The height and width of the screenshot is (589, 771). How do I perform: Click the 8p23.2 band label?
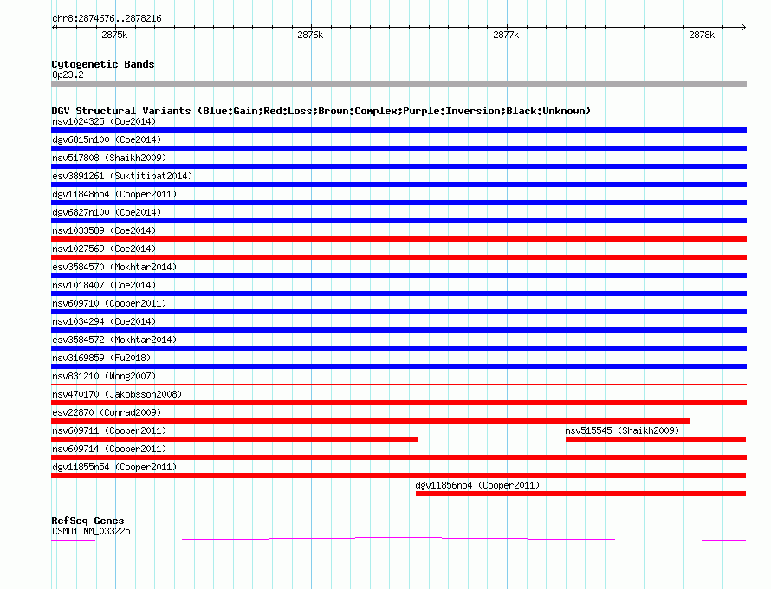coord(68,74)
